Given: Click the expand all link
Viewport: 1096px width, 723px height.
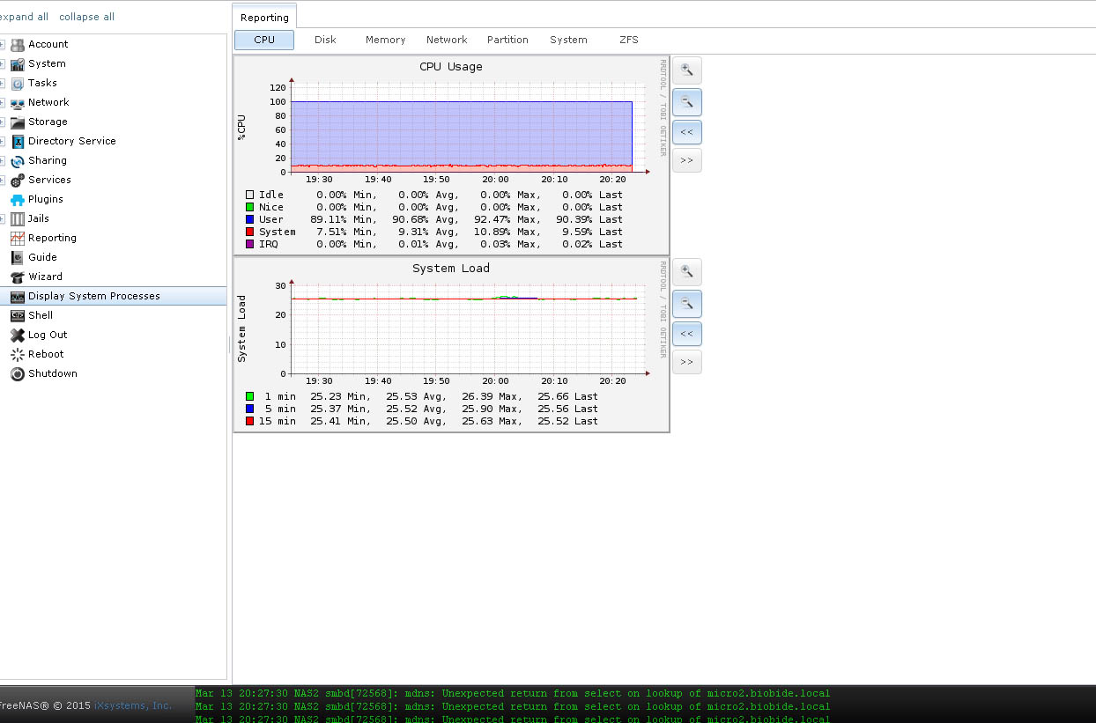Looking at the screenshot, I should [x=24, y=17].
